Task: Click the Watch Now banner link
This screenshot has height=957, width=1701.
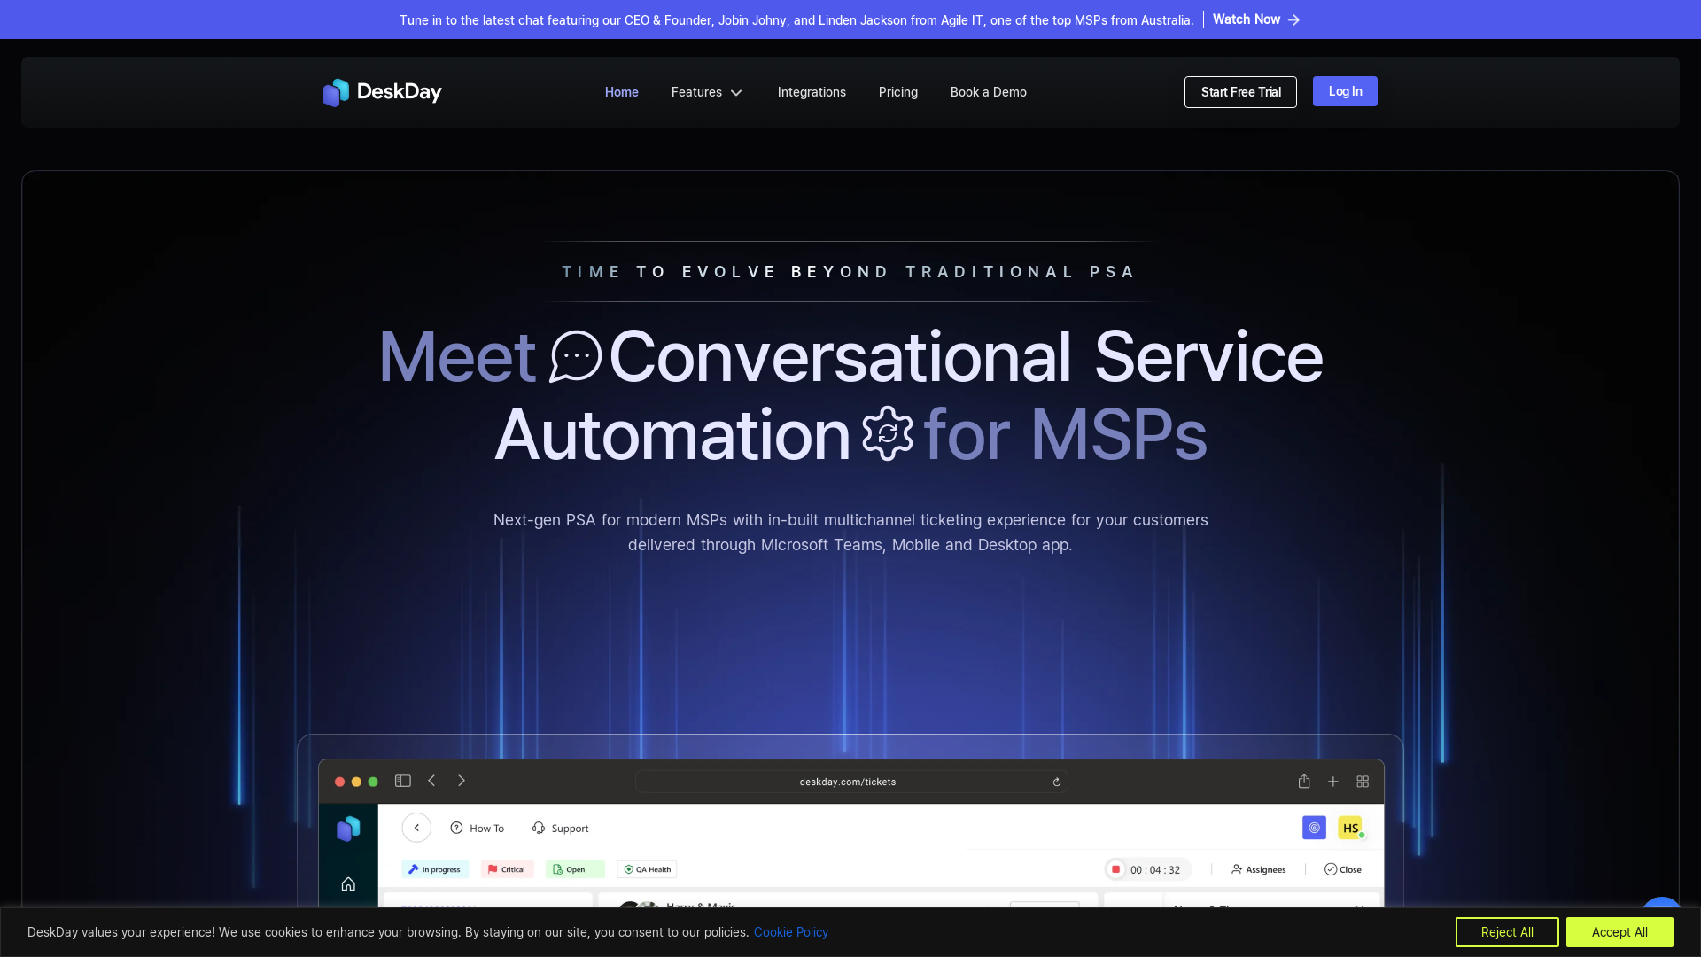Action: pos(1255,19)
